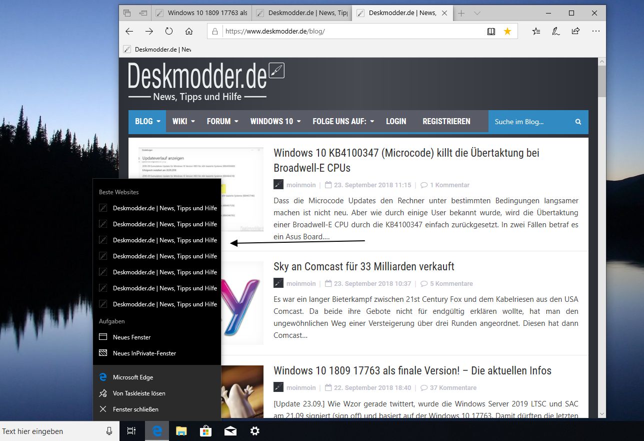Expand the WIKI dropdown menu

click(183, 122)
